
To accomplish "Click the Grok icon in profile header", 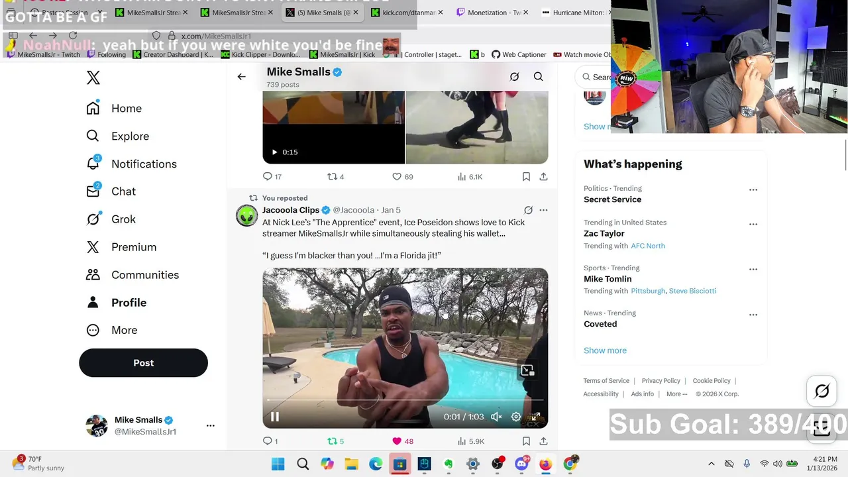I will coord(514,77).
